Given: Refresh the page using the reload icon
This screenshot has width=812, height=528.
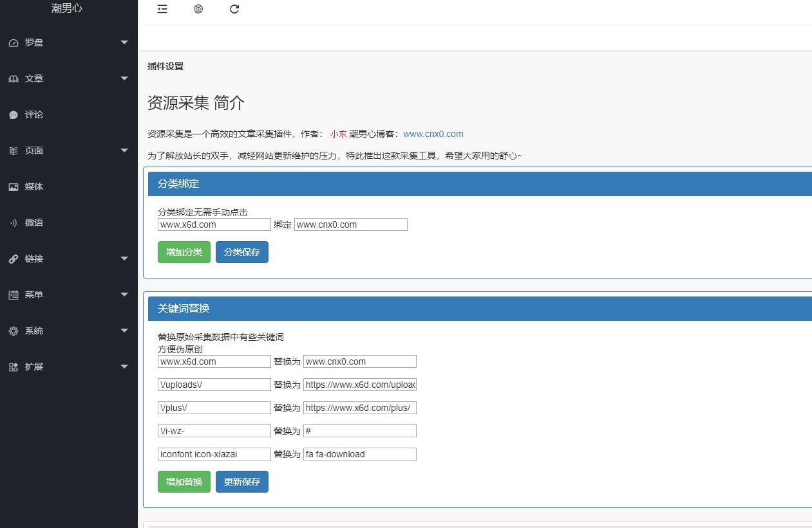Looking at the screenshot, I should tap(234, 9).
